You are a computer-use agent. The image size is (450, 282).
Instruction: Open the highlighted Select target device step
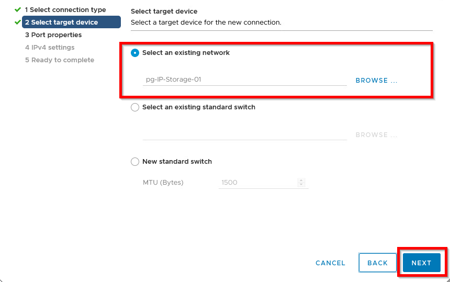(x=72, y=22)
